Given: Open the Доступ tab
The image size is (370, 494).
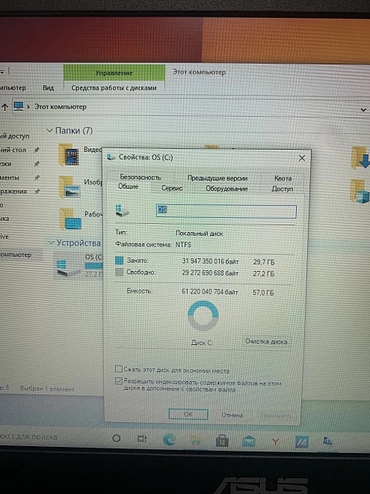Looking at the screenshot, I should coord(283,189).
